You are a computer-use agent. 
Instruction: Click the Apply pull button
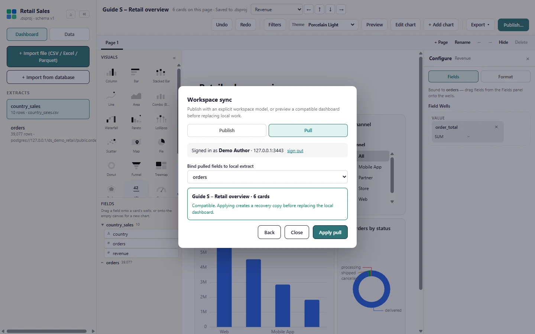pos(330,232)
